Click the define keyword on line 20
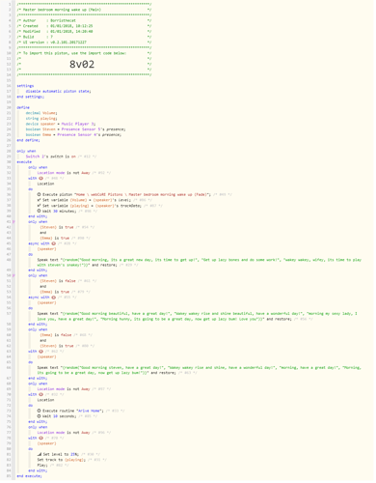 (23, 108)
